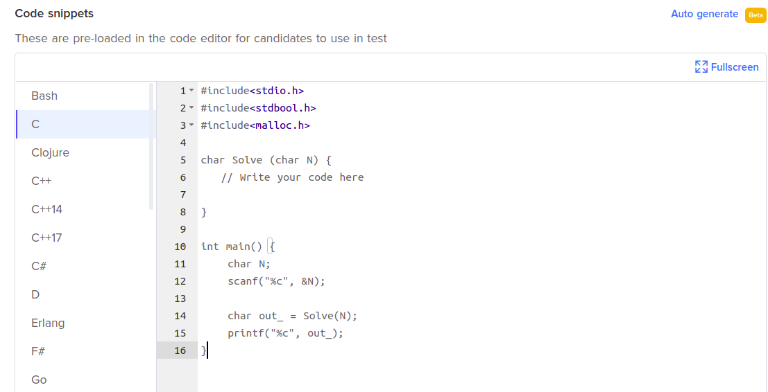This screenshot has width=768, height=392.
Task: Click the Fullscreen expand icon
Action: pyautogui.click(x=701, y=67)
